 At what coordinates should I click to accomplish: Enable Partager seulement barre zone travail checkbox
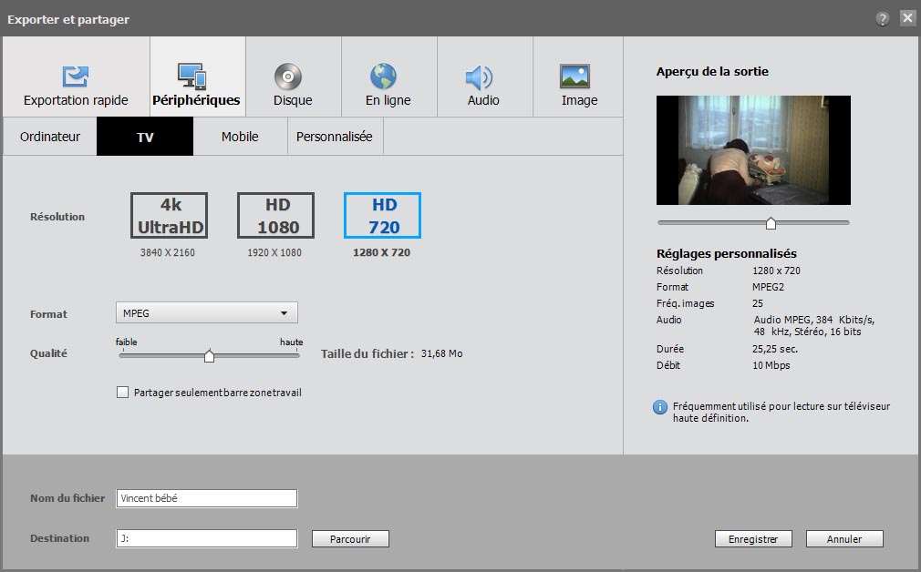pyautogui.click(x=123, y=393)
